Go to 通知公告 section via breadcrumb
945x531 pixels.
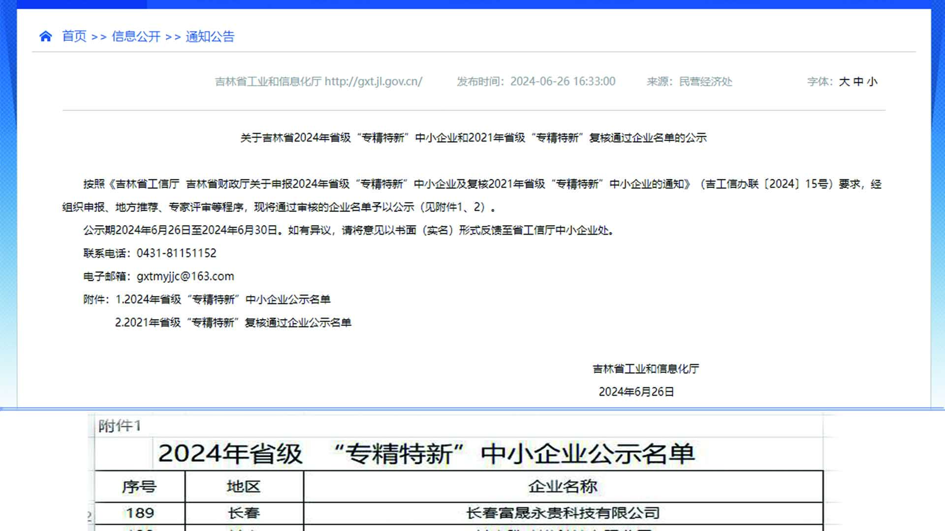[x=210, y=36]
